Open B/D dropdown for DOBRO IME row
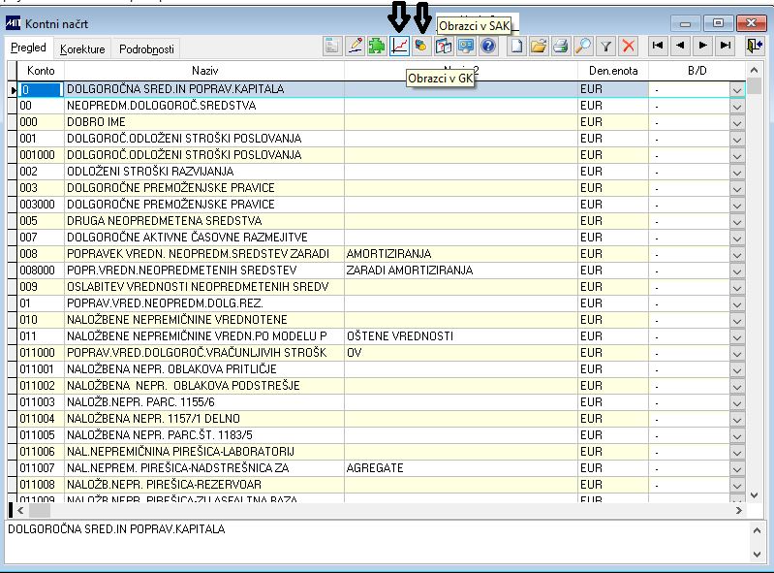774x573 pixels. 736,122
